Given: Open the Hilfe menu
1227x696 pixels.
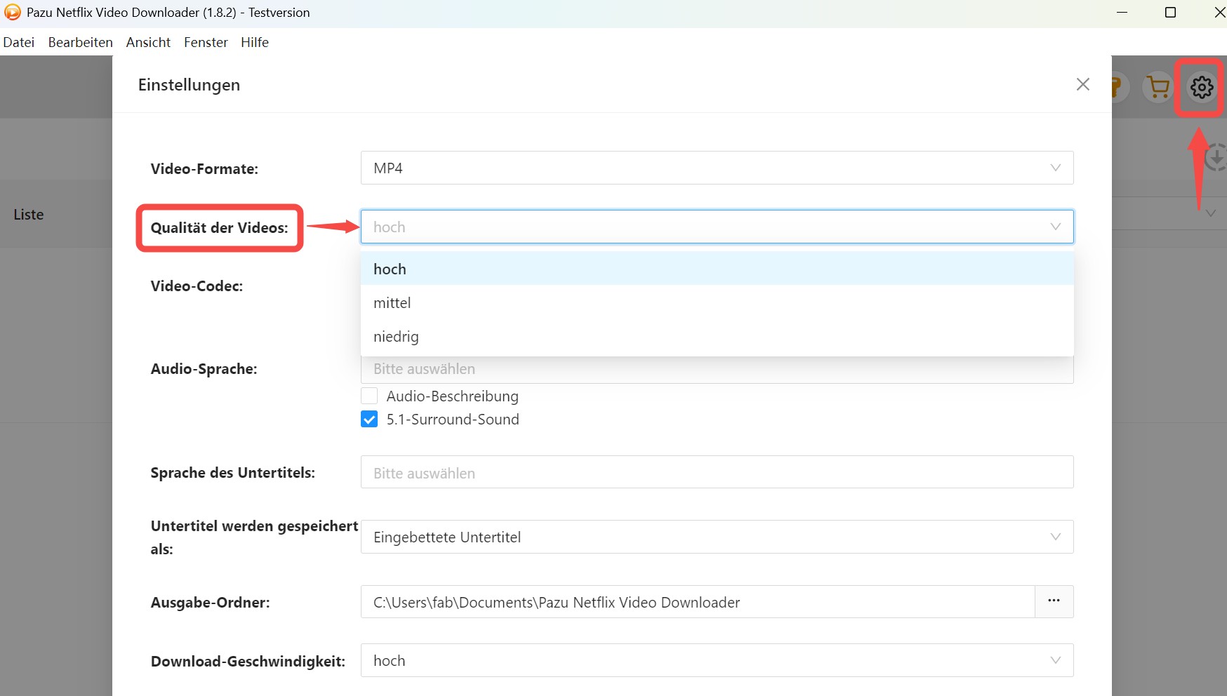Looking at the screenshot, I should (x=254, y=42).
